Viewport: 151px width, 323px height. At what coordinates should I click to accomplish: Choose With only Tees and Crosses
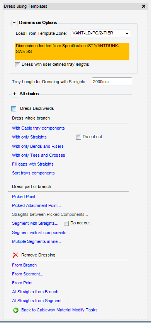[39, 155]
